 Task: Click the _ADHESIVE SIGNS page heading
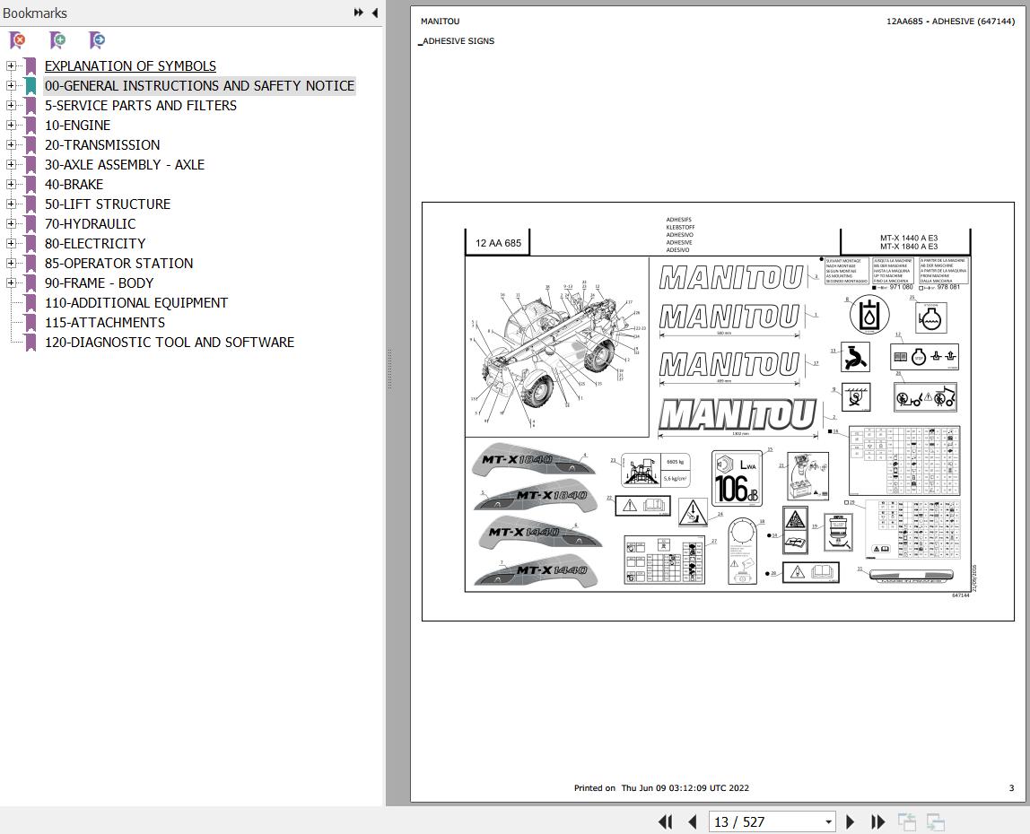pyautogui.click(x=457, y=40)
